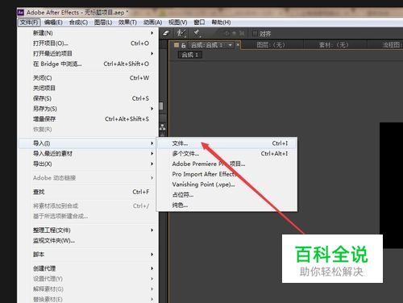
Task: Click the 合成 1 breadcrumb button
Action: 190,55
